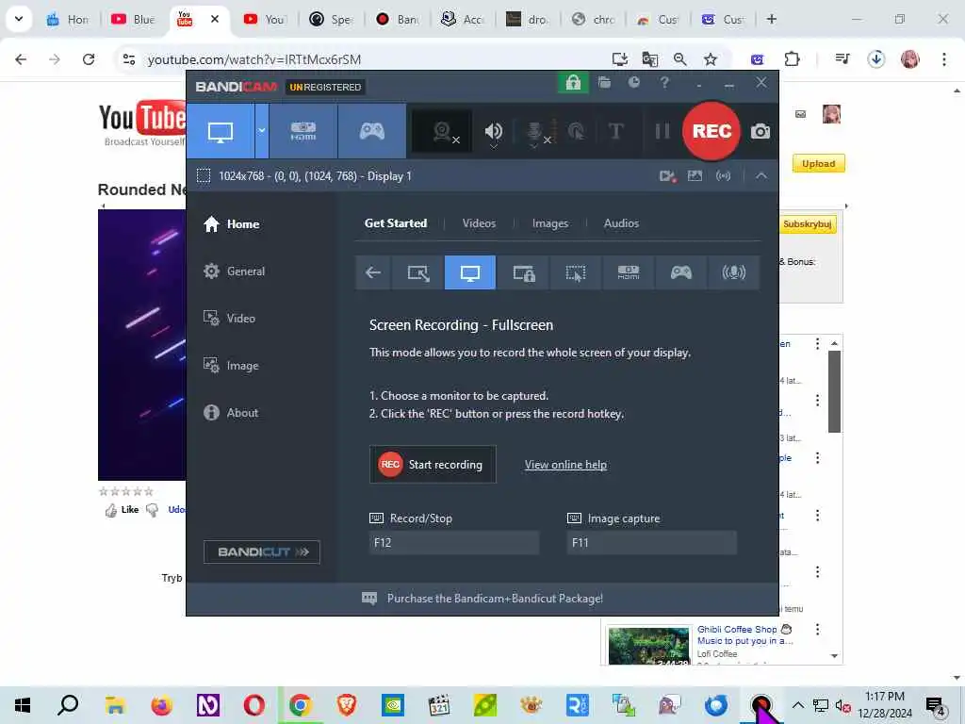This screenshot has height=724, width=965.
Task: Select audio only recording mode
Action: (733, 272)
